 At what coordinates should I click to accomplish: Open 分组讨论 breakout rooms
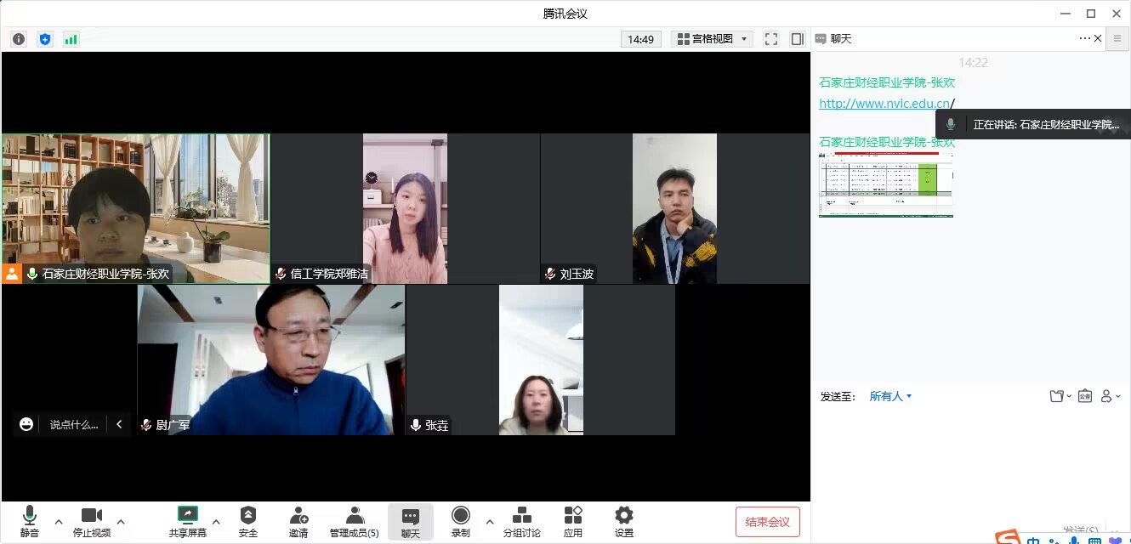click(x=521, y=521)
